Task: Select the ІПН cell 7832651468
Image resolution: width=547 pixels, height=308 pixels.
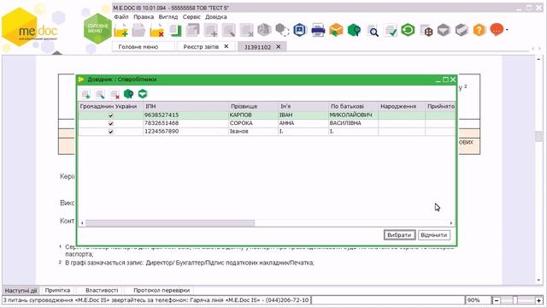Action: click(185, 123)
